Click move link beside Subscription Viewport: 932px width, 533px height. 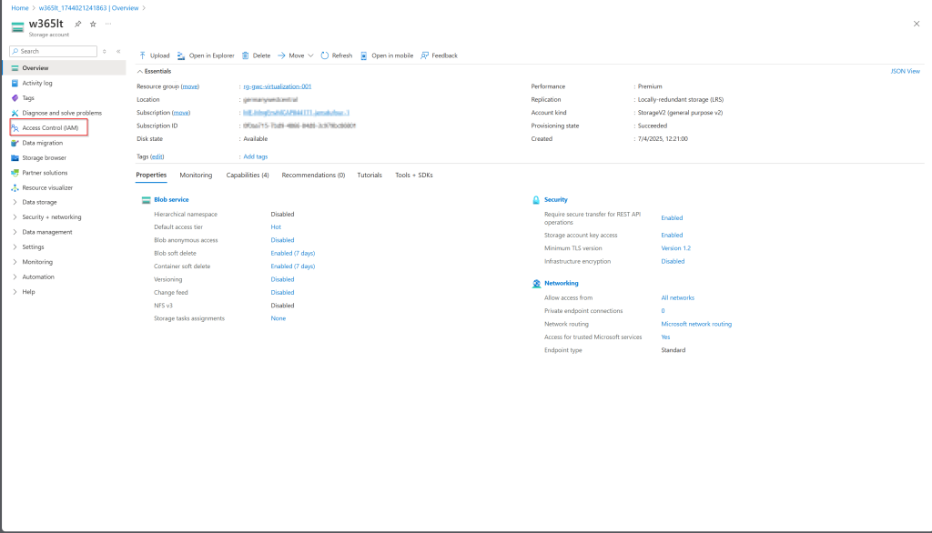click(x=181, y=113)
